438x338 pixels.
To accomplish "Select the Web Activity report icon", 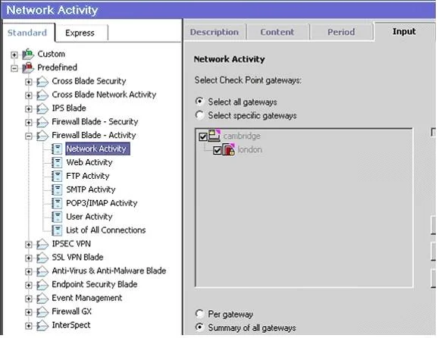I will point(57,162).
